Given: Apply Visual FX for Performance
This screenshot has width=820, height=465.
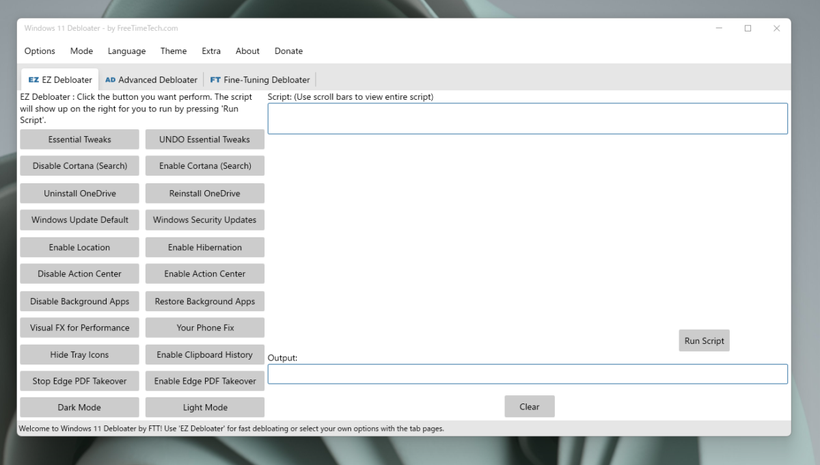Looking at the screenshot, I should (79, 328).
